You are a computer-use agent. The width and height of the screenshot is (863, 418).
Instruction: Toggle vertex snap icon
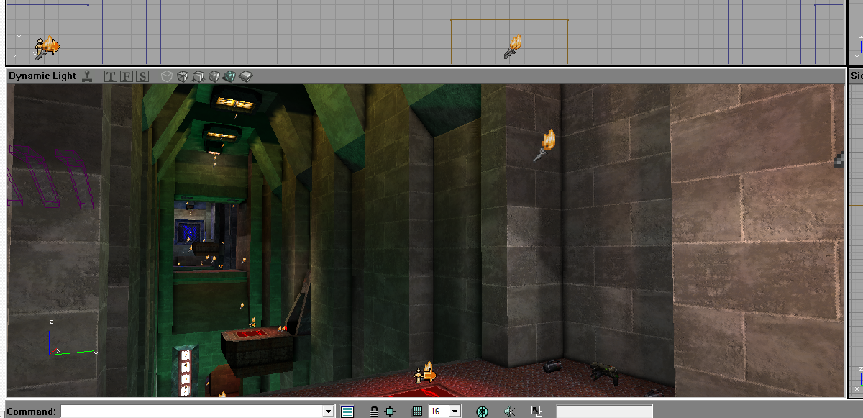[390, 412]
